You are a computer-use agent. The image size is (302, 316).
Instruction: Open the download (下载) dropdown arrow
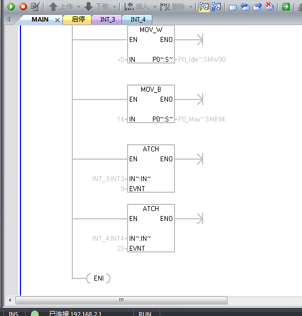point(114,7)
